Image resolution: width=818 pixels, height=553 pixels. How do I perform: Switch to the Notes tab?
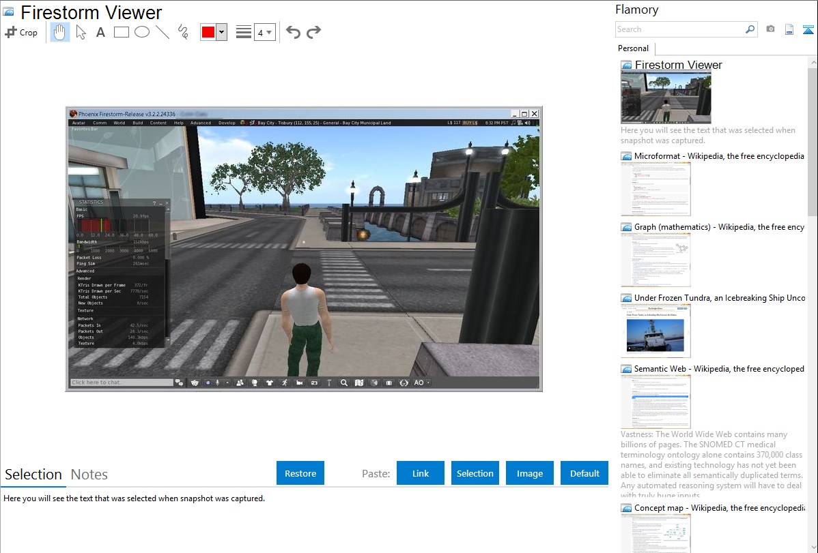(x=89, y=475)
